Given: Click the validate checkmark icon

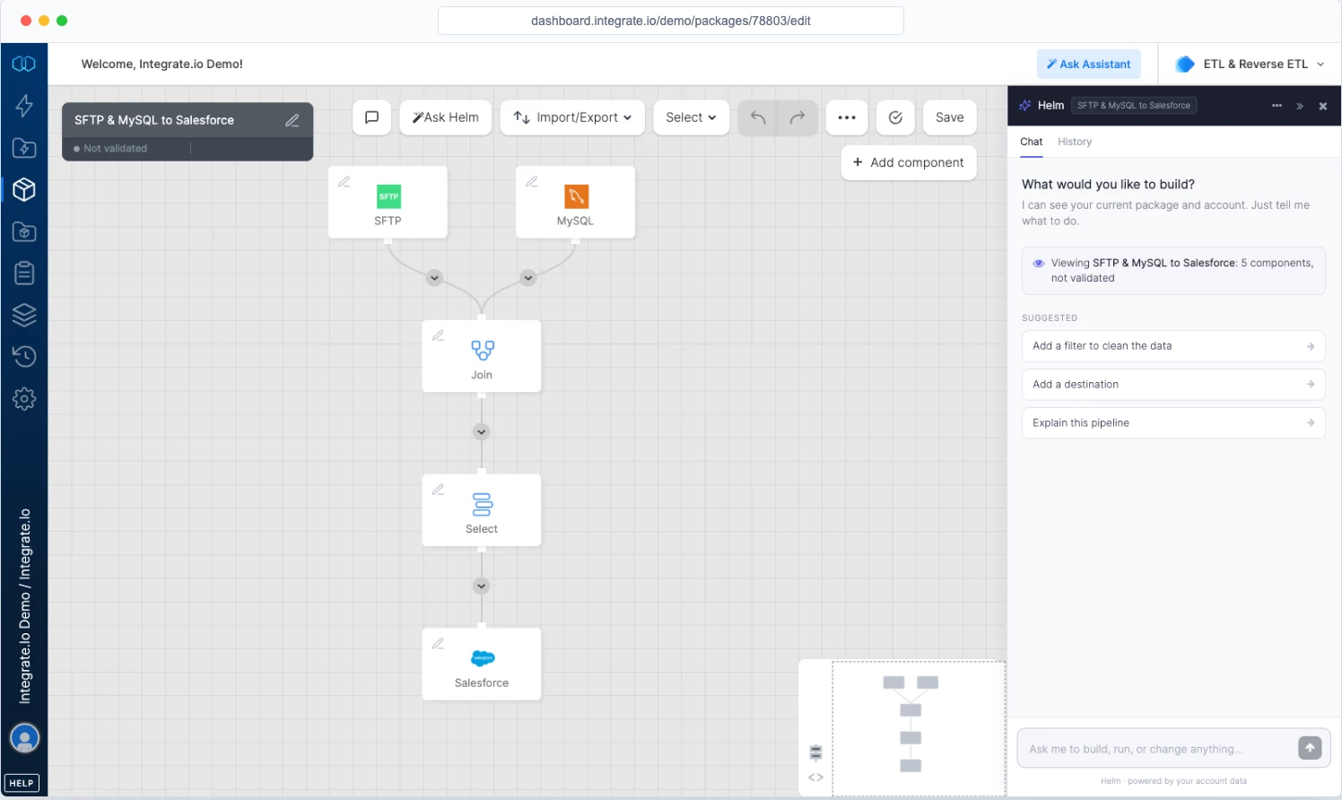Looking at the screenshot, I should coord(895,117).
